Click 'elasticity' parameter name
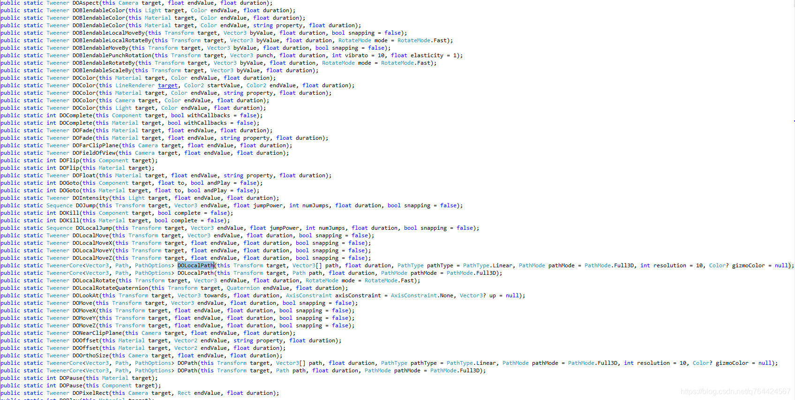 (x=427, y=55)
